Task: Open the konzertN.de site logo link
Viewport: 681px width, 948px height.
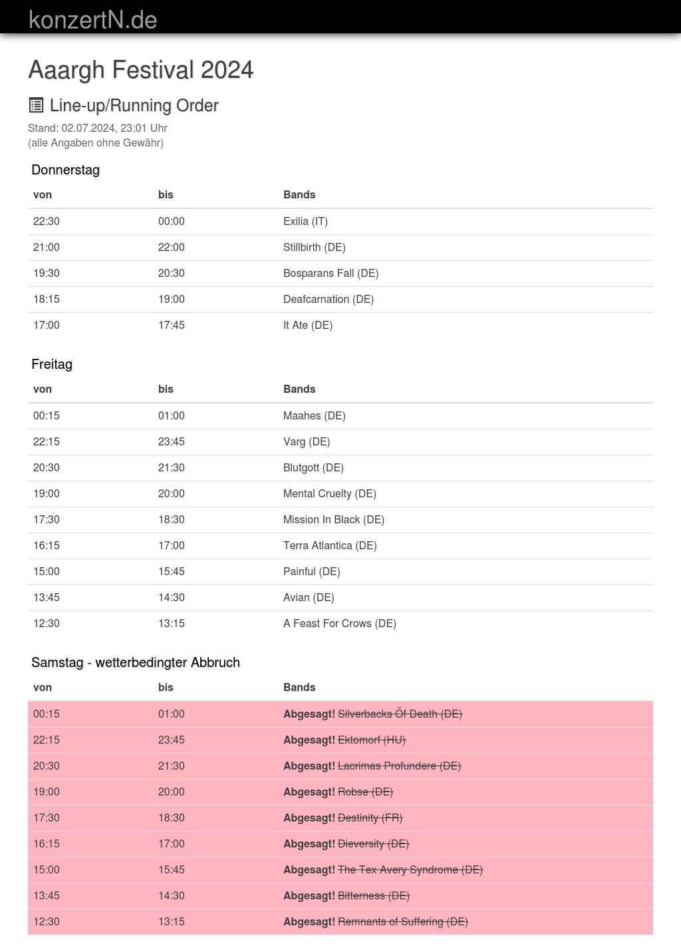Action: tap(92, 20)
